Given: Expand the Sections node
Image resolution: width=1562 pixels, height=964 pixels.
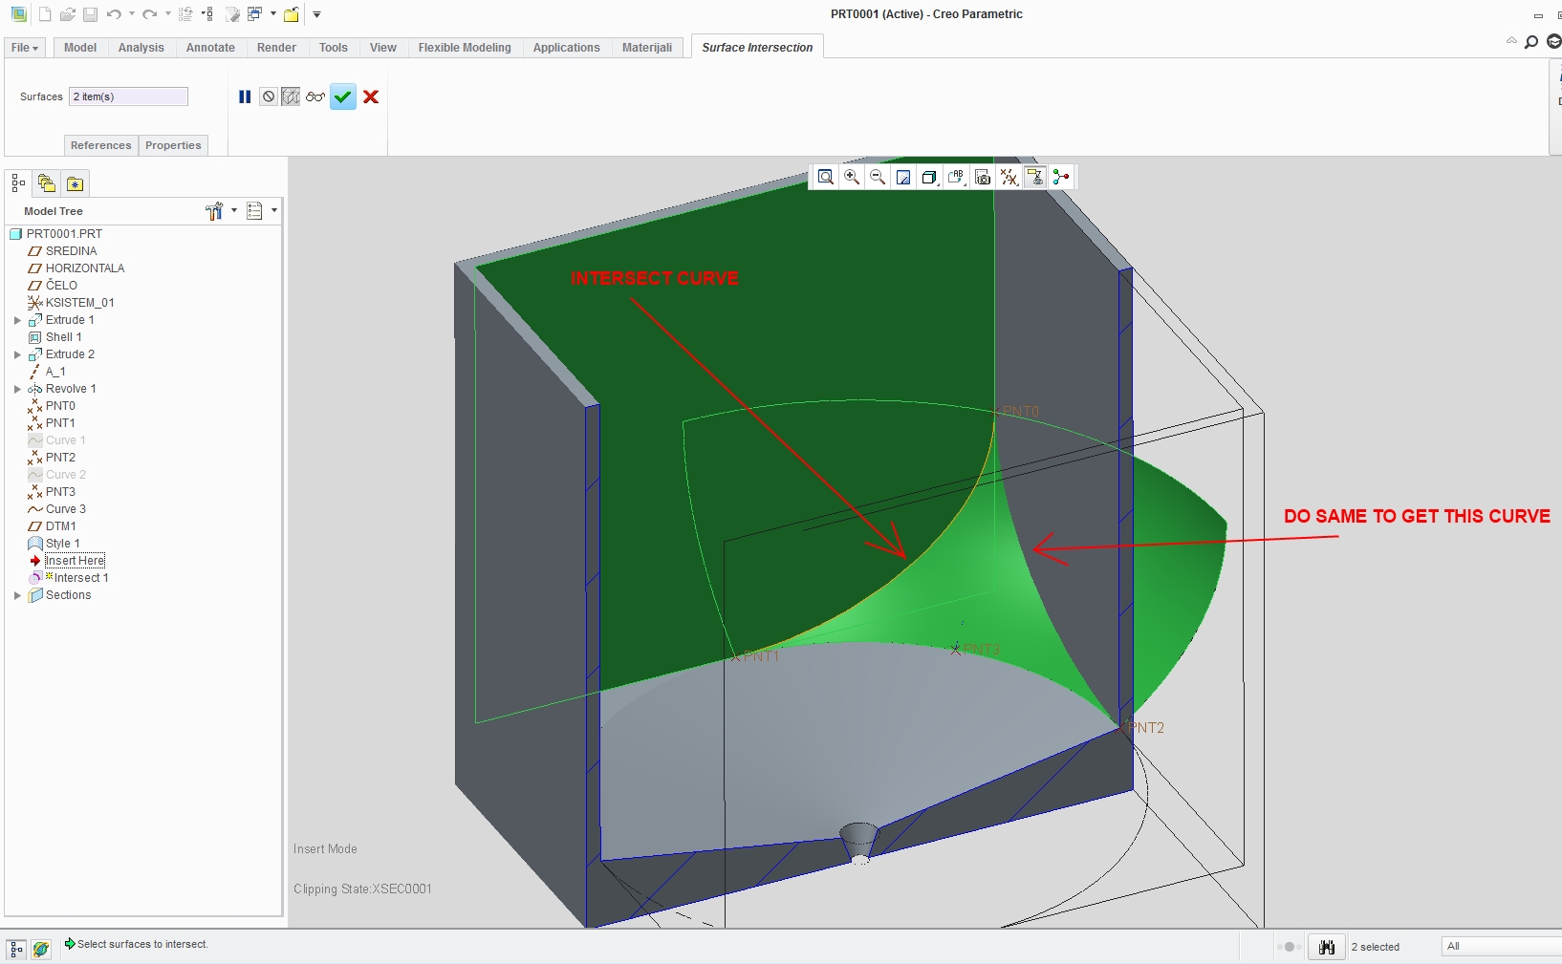Looking at the screenshot, I should coord(17,595).
